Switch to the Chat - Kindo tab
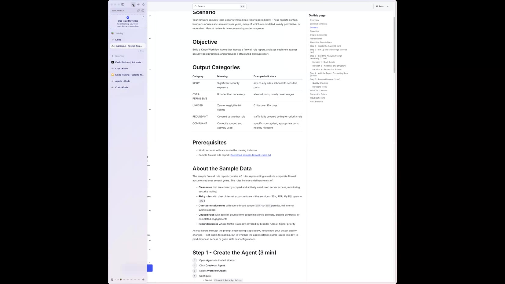 [x=121, y=68]
